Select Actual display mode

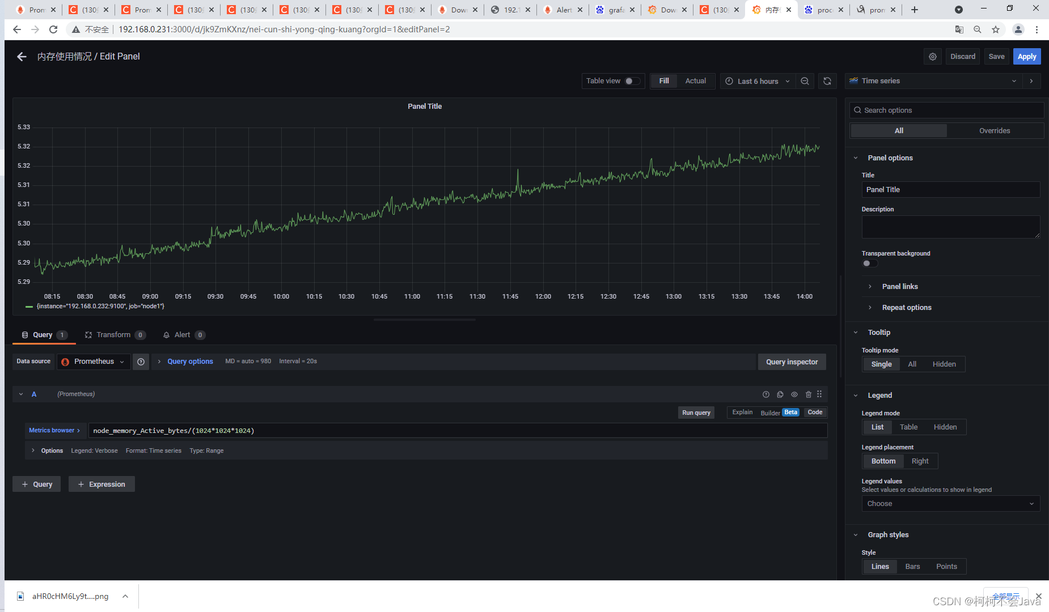click(696, 81)
